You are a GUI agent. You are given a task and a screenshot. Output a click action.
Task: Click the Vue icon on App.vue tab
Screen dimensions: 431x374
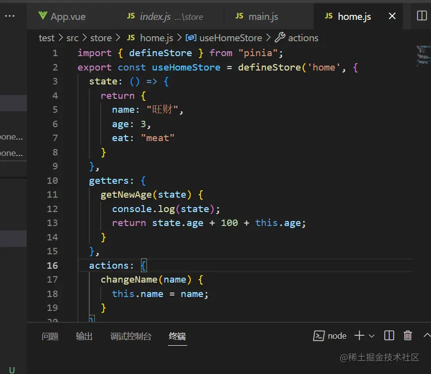point(43,16)
